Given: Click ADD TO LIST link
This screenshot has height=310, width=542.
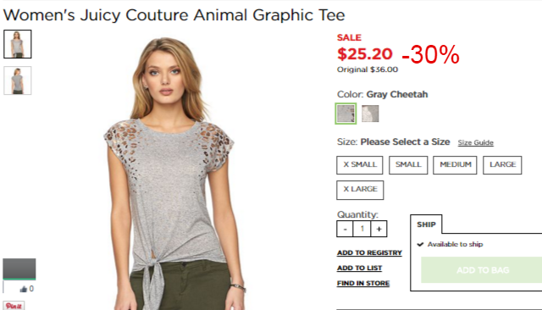Looking at the screenshot, I should coord(359,268).
